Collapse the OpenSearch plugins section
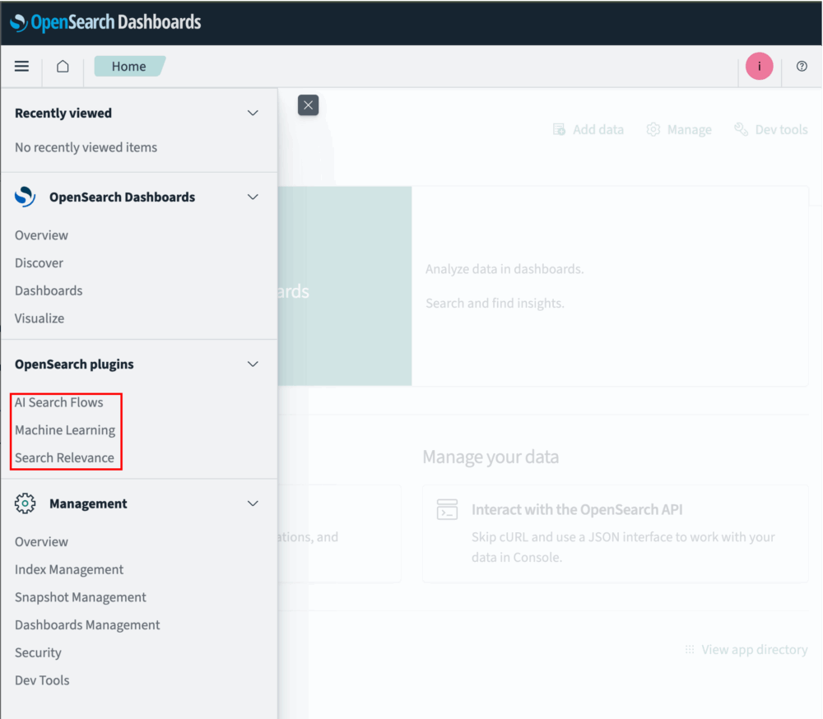 click(x=253, y=364)
